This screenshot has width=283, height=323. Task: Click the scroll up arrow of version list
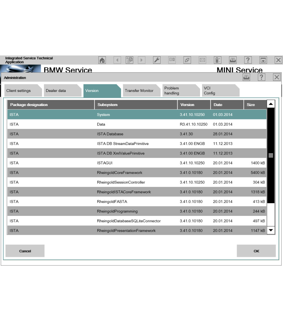point(271,104)
